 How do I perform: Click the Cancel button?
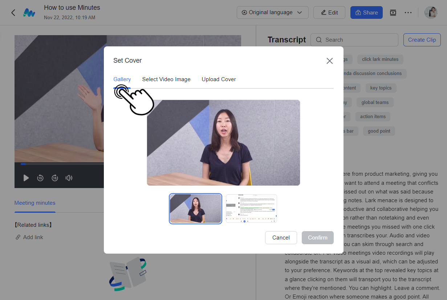281,238
